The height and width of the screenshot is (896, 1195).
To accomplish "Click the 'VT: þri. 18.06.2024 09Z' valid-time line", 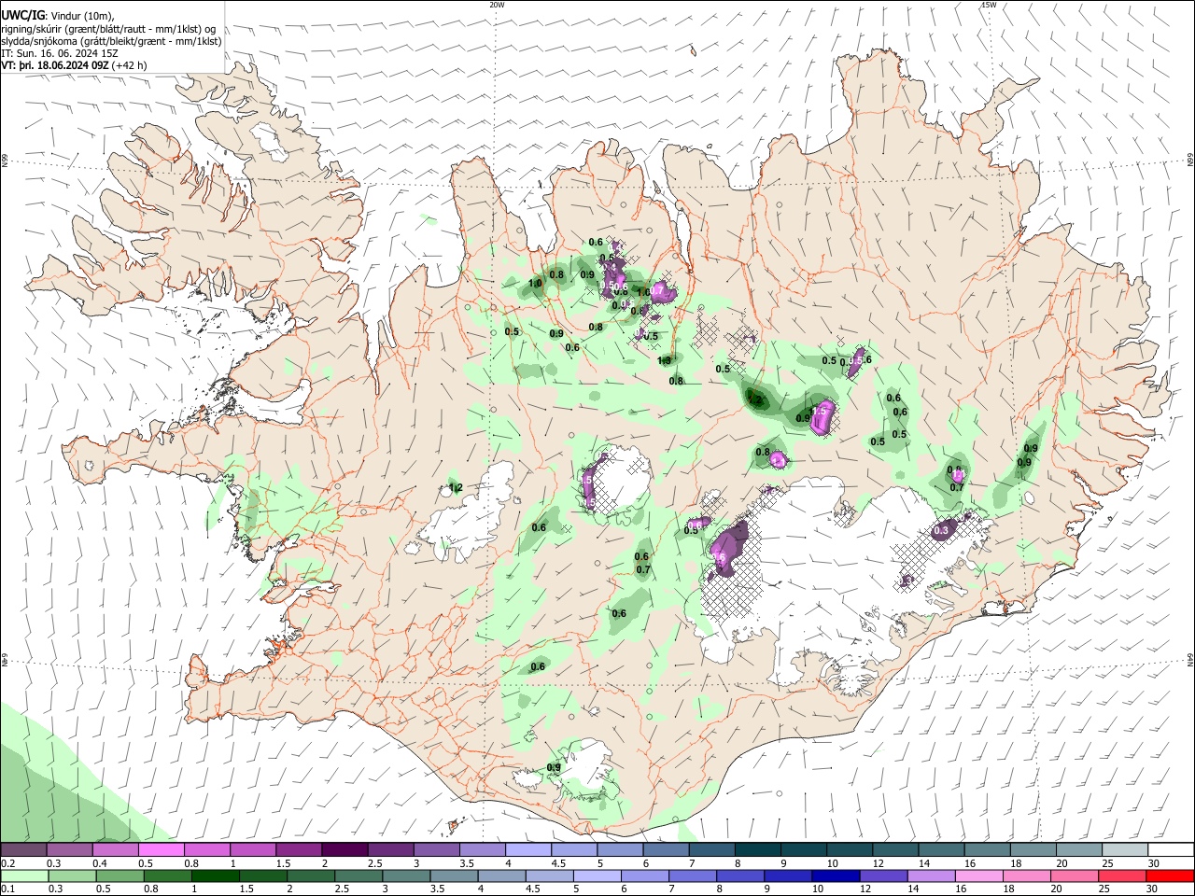I will tap(55, 65).
